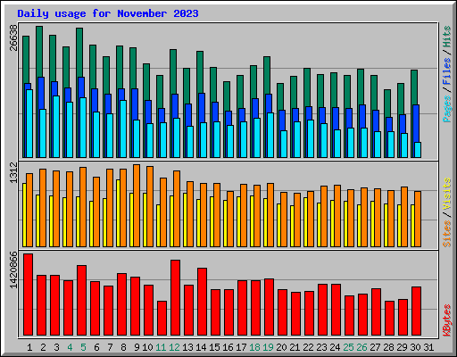This screenshot has height=357, width=457.
Task: Click the short cyan pages bar for day 30
Action: click(418, 150)
